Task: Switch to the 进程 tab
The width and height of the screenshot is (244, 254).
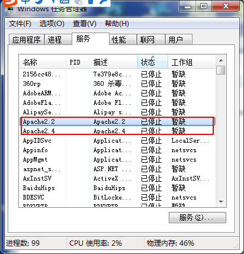Action: (58, 40)
